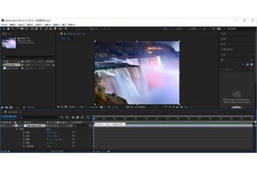Switch to the 小屏幕 workspace
The height and width of the screenshot is (171, 257).
click(192, 29)
